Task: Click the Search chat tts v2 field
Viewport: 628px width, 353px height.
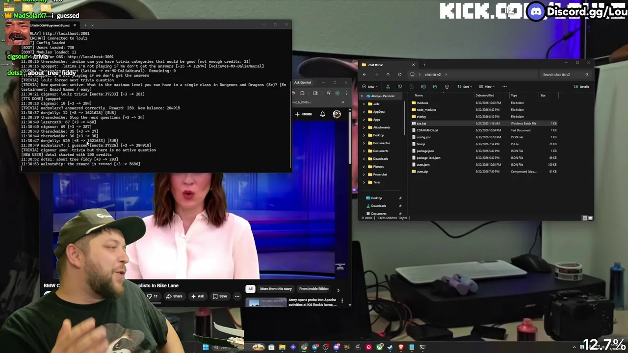Action: click(565, 75)
